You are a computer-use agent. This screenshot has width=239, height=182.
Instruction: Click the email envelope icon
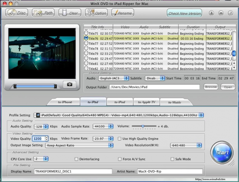click(221, 13)
